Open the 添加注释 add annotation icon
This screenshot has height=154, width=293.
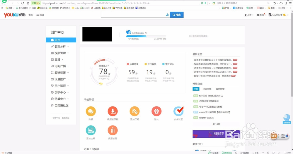click(x=91, y=130)
